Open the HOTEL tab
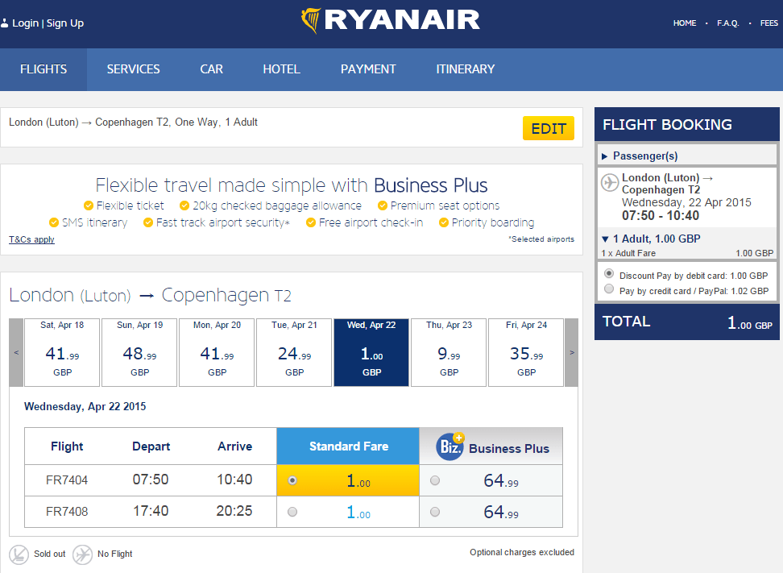 click(x=282, y=69)
